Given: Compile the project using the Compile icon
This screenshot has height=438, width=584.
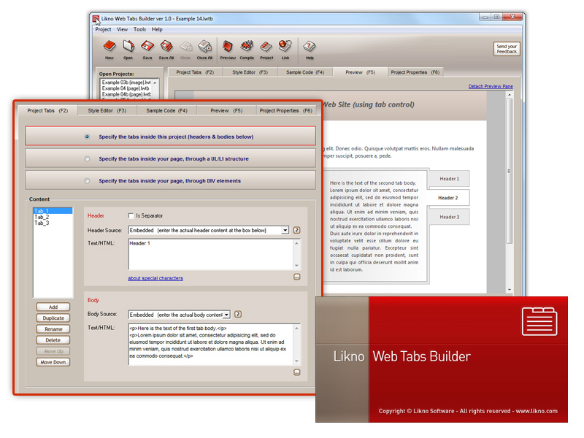Looking at the screenshot, I should [247, 46].
